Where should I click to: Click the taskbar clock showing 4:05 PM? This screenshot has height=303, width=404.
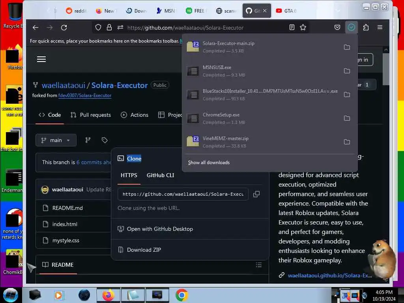point(384,295)
